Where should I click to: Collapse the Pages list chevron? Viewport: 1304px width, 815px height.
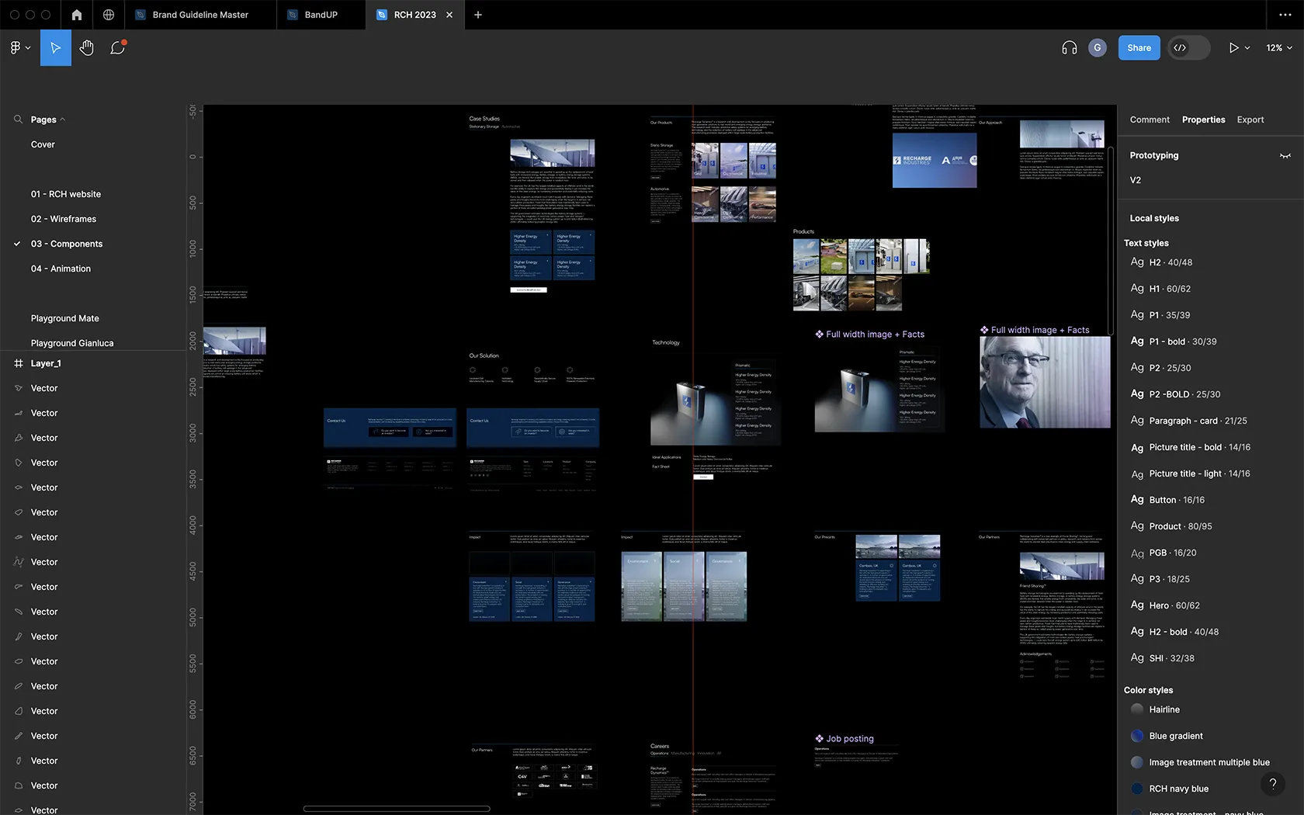click(63, 120)
